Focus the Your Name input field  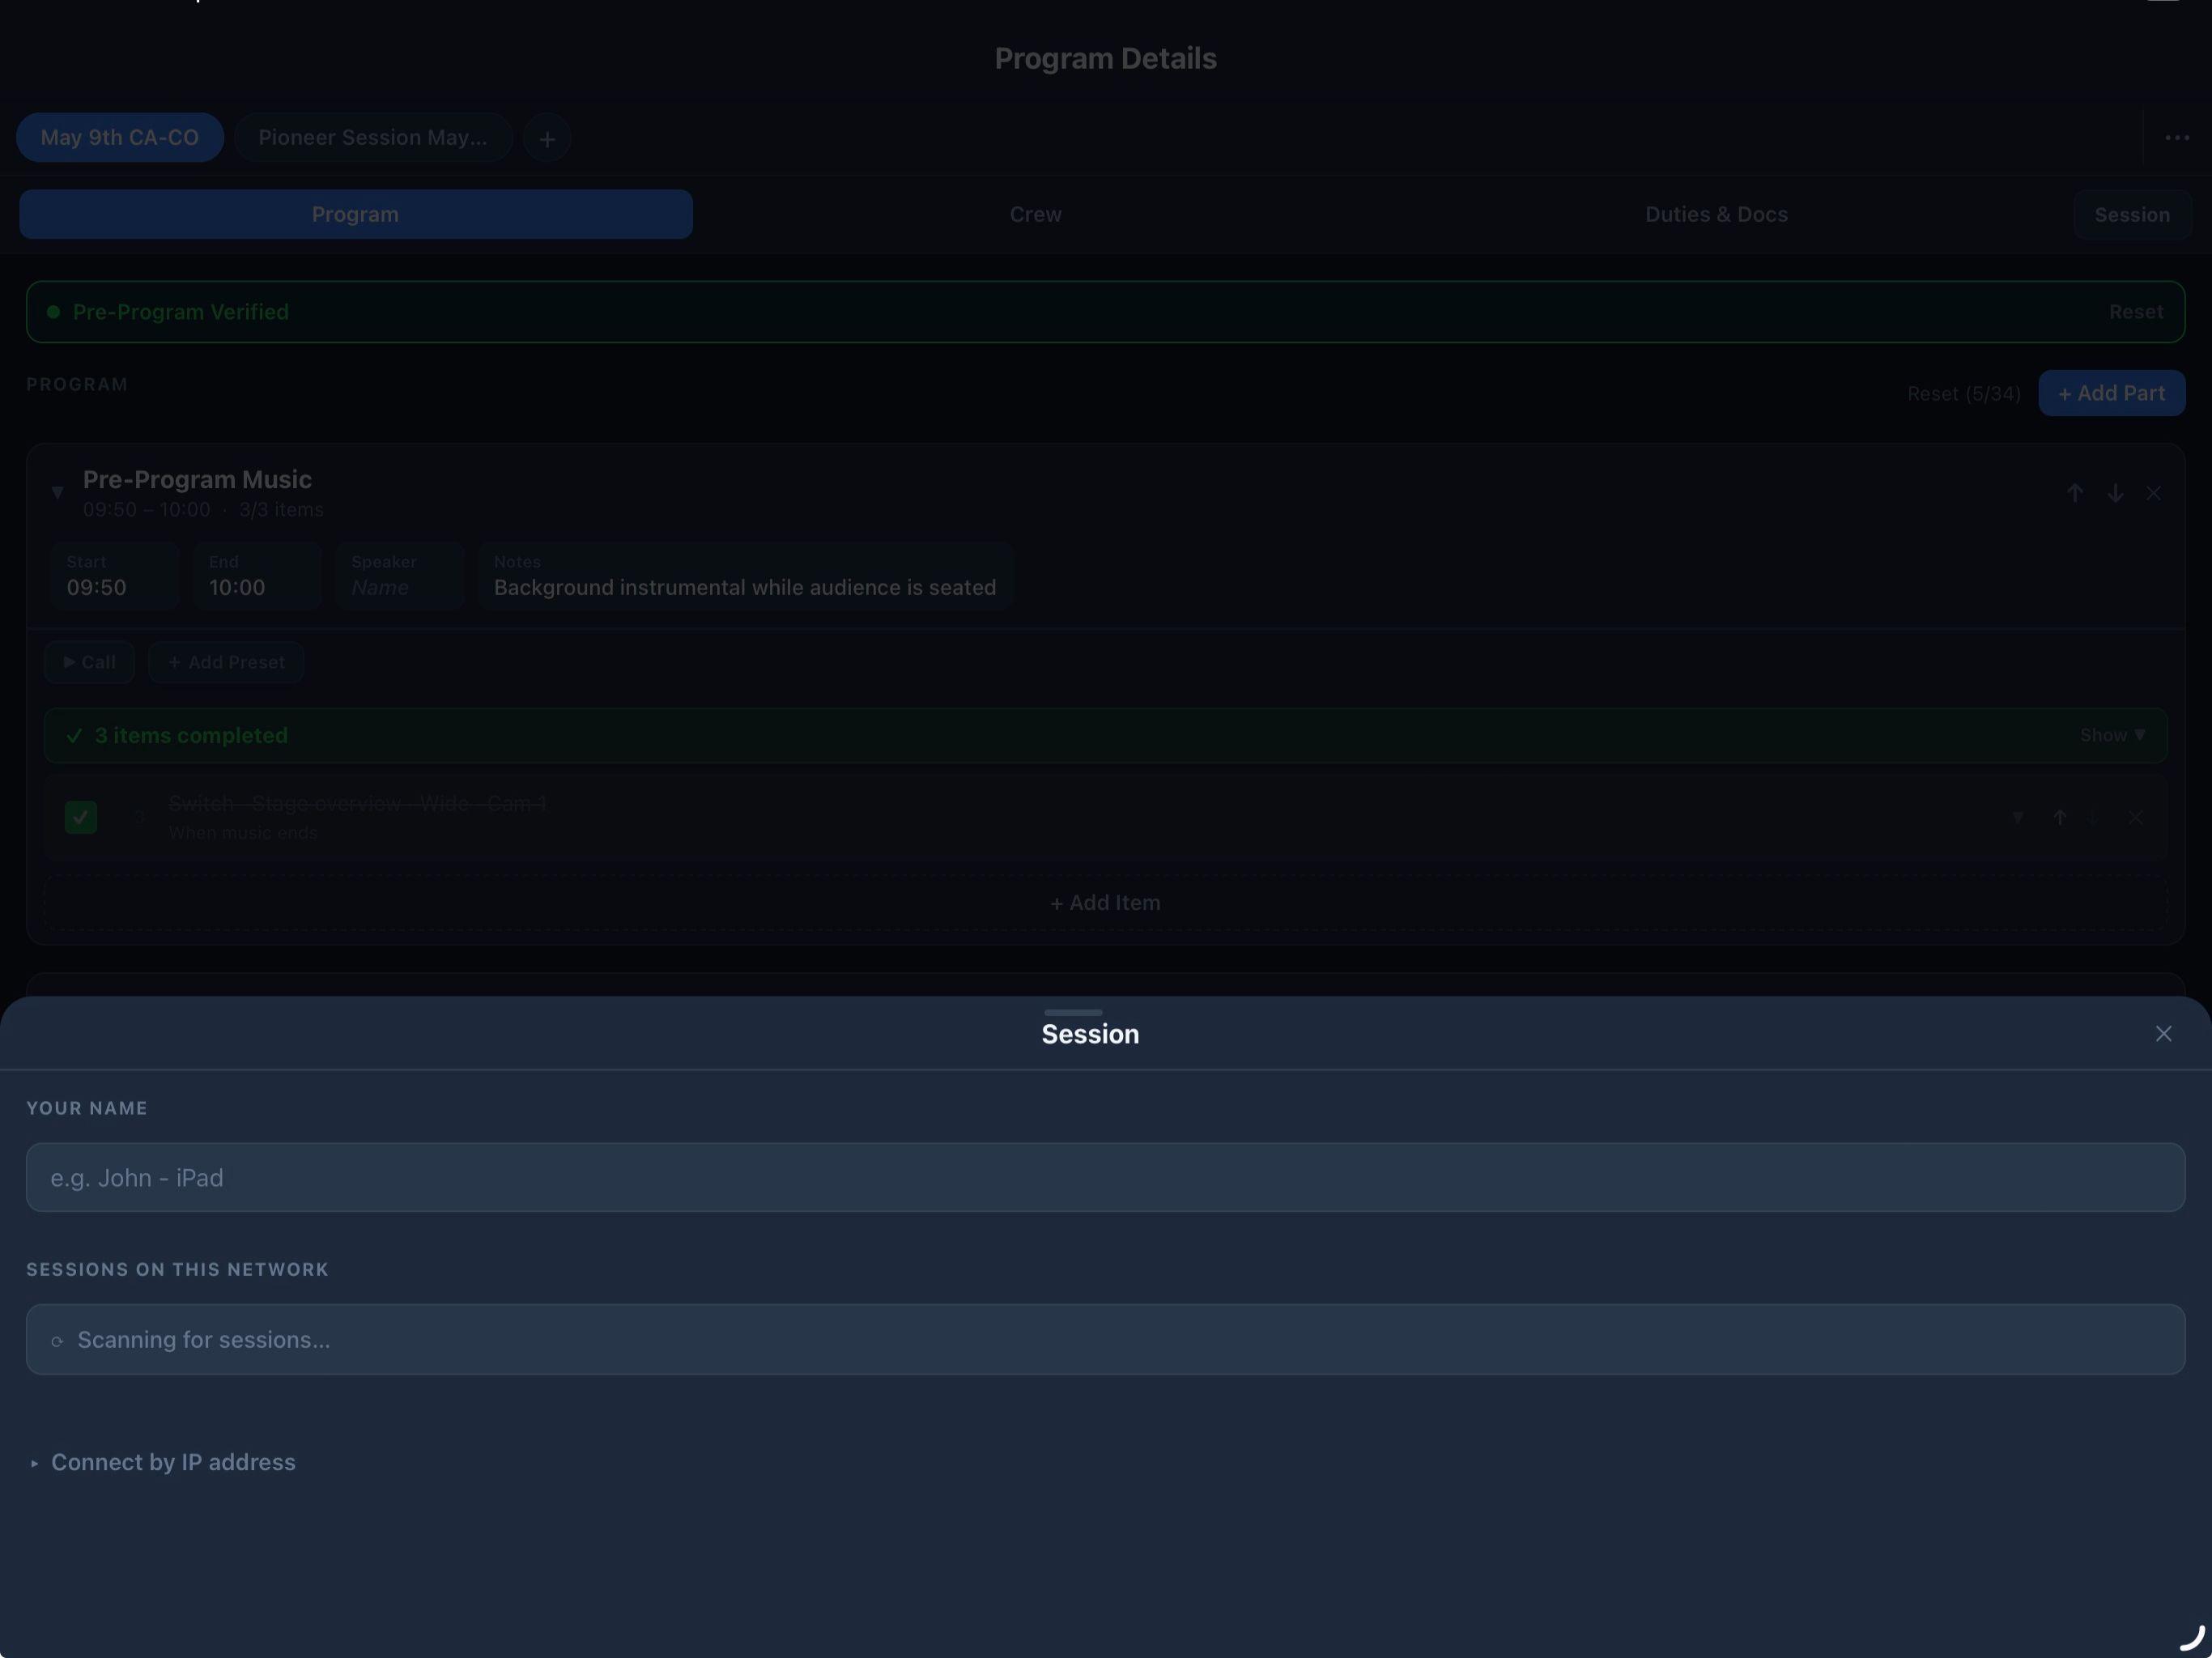pos(1105,1177)
